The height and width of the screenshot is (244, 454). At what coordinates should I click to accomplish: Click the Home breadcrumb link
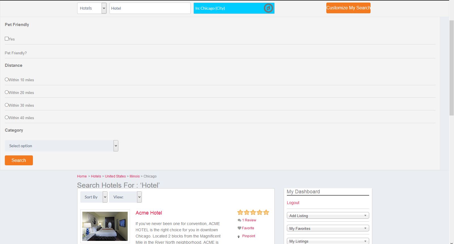tap(82, 176)
